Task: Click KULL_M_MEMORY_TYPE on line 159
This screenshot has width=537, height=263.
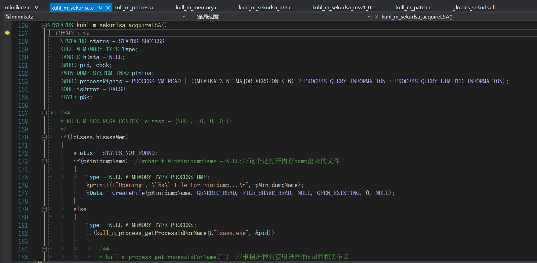Action: [89, 49]
